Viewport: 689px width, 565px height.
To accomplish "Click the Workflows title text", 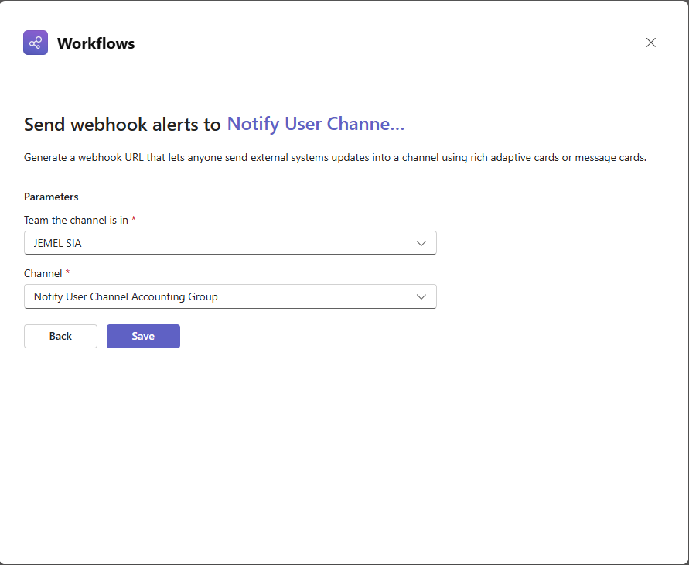I will click(96, 43).
